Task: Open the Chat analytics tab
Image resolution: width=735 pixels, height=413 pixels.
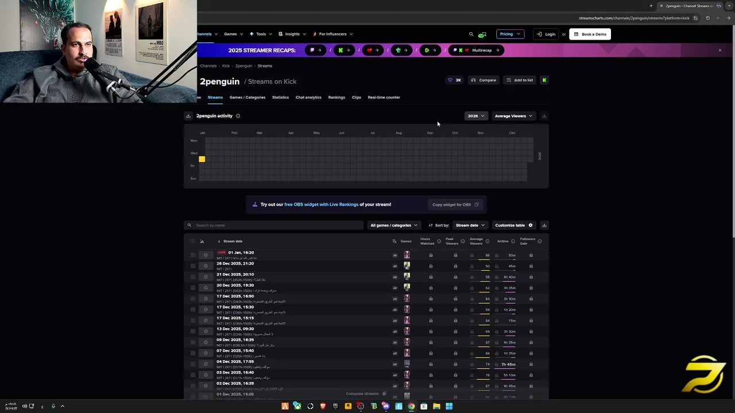Action: point(308,98)
